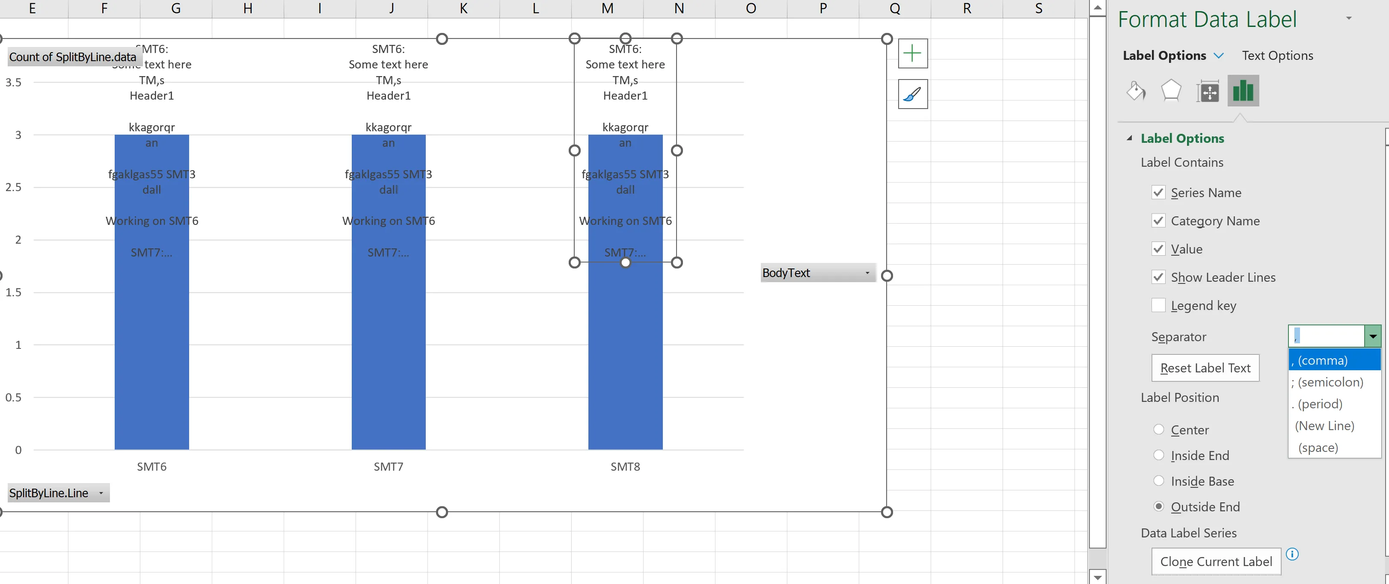Screen dimensions: 1389x584
Task: Select the Label Options bar chart icon
Action: [x=1243, y=91]
